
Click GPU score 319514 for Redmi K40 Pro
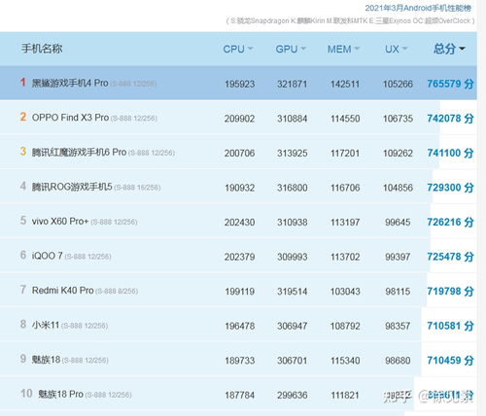292,292
